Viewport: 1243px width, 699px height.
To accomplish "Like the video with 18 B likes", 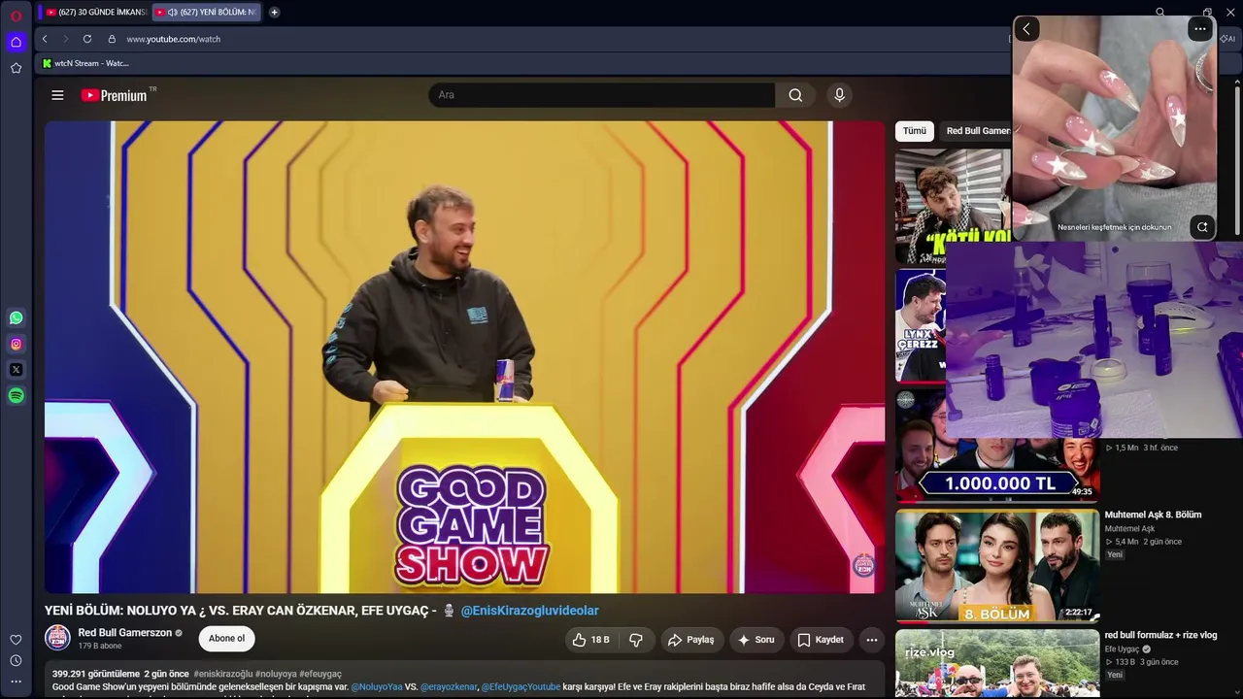I will [590, 640].
